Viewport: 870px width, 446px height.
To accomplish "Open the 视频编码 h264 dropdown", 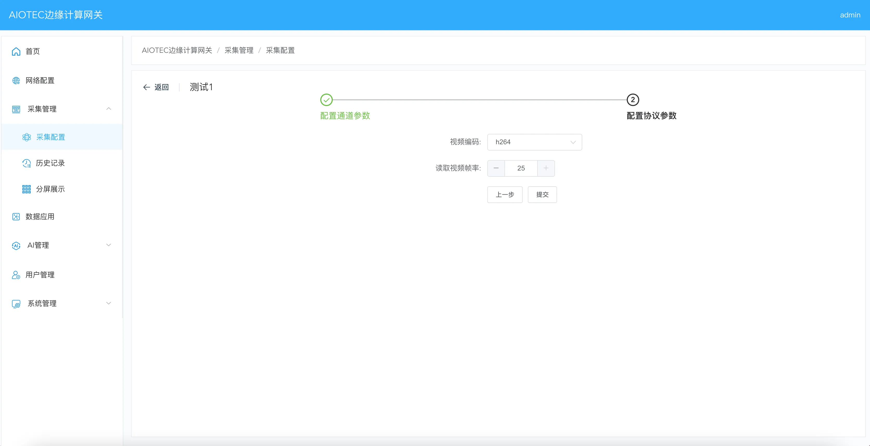I will click(534, 142).
